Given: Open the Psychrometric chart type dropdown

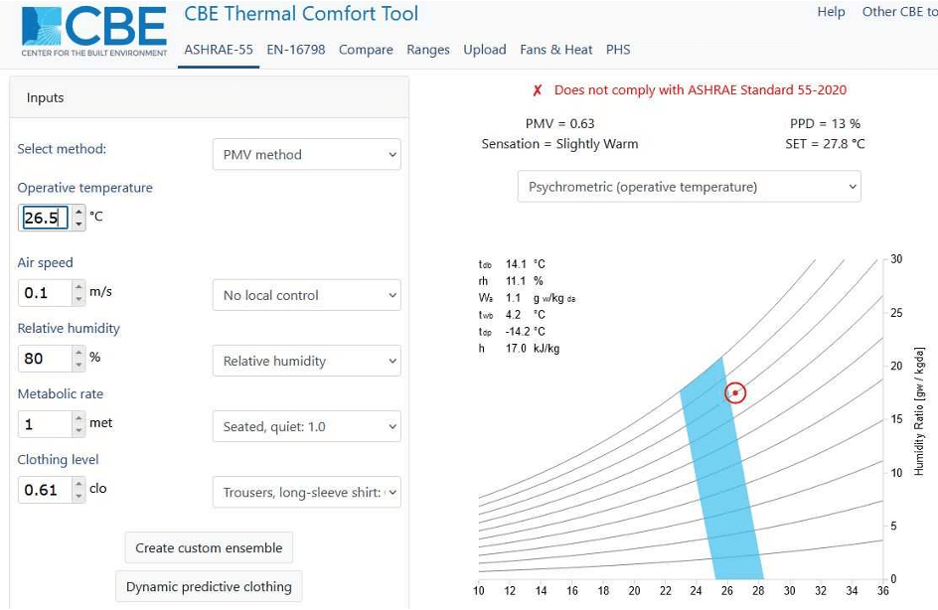Looking at the screenshot, I should click(689, 187).
